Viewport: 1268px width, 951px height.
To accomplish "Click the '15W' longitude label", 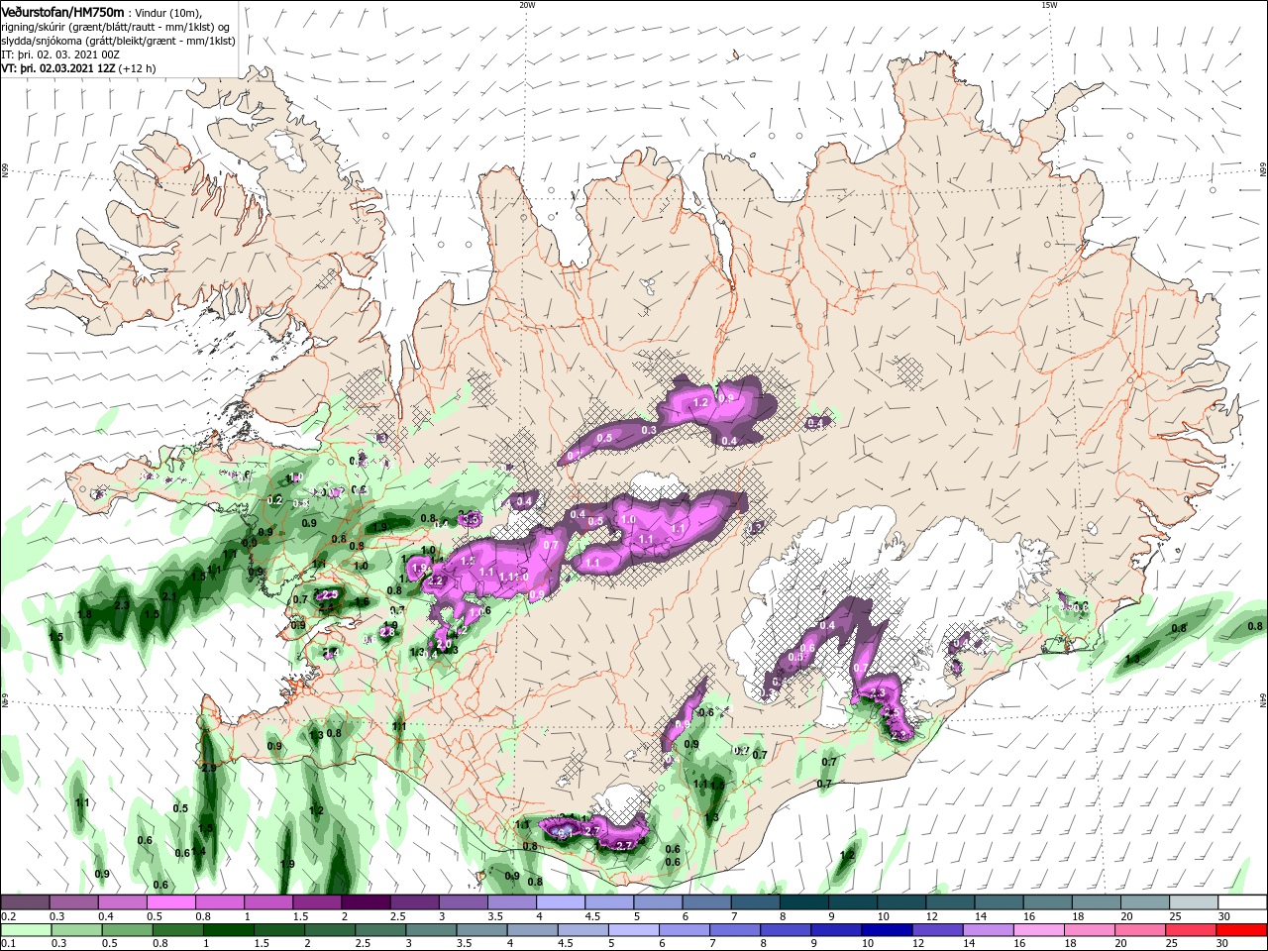I will coord(1049,5).
